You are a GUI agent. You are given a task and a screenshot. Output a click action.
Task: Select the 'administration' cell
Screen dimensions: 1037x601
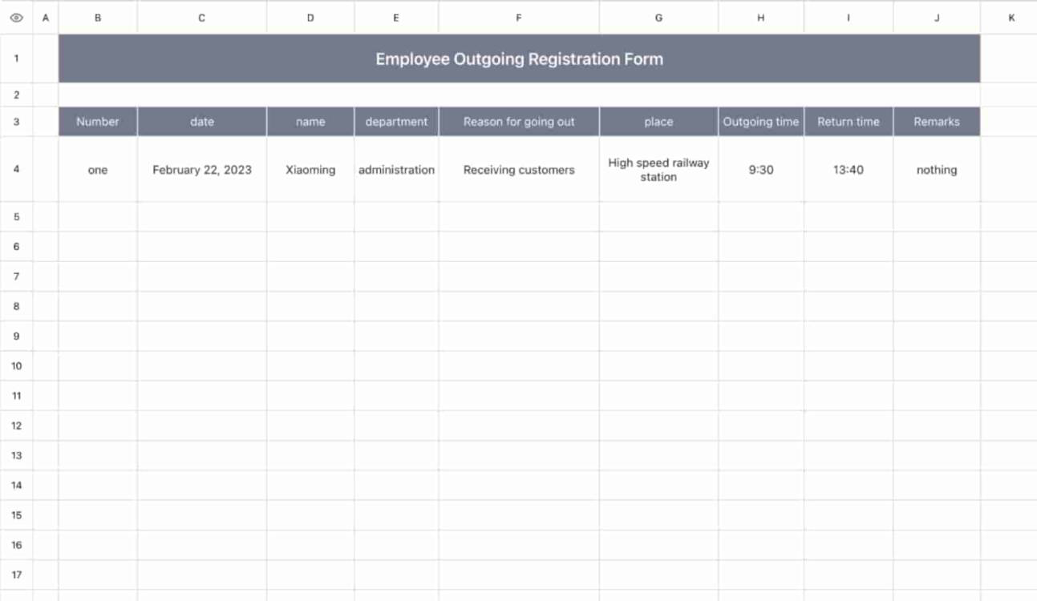click(x=396, y=169)
